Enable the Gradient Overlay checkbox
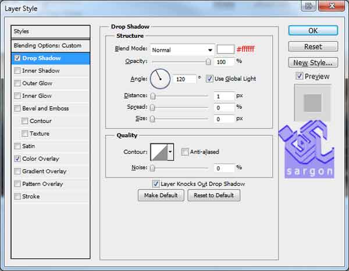Image resolution: width=349 pixels, height=271 pixels. (17, 171)
